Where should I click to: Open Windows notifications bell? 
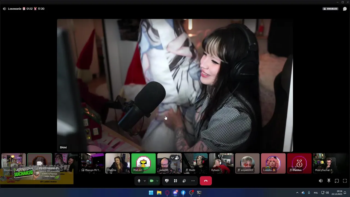(x=345, y=193)
